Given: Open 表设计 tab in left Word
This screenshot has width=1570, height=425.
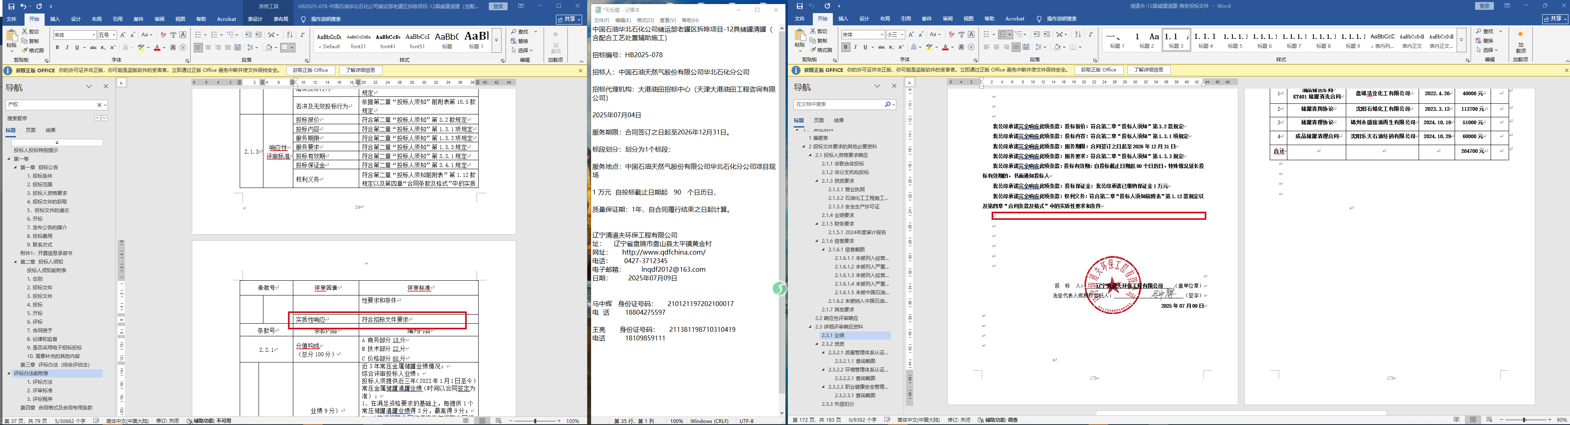Looking at the screenshot, I should click(x=255, y=19).
